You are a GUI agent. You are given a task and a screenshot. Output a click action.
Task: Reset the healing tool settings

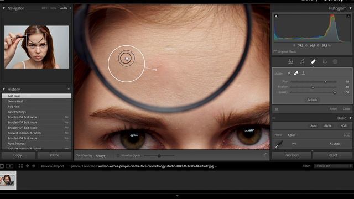(333, 109)
